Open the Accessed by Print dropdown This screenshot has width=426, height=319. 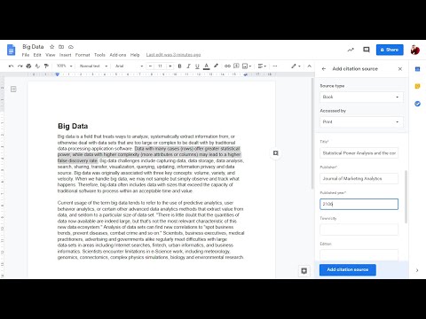(x=361, y=121)
